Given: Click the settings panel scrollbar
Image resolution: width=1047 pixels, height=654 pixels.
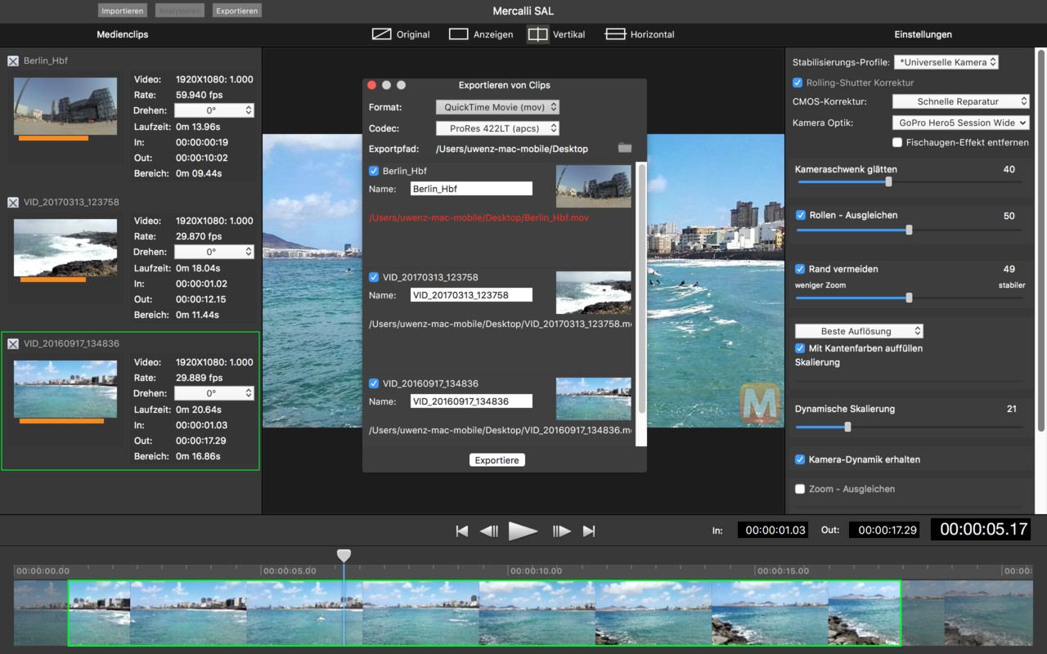Looking at the screenshot, I should 1041,240.
